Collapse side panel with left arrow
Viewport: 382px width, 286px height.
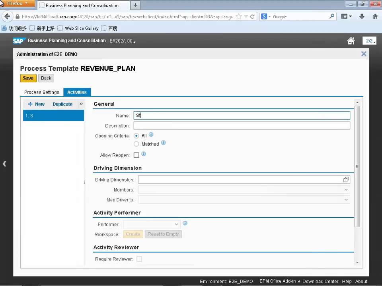tap(4, 164)
